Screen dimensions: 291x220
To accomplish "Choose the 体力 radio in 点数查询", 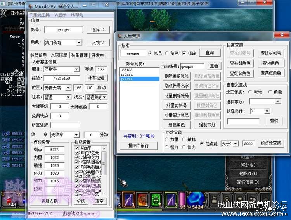I will pos(184,147).
